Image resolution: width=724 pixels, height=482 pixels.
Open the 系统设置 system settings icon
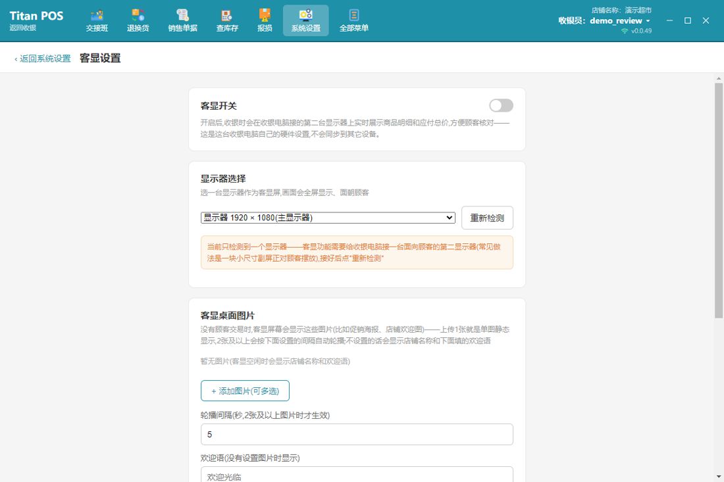point(305,21)
